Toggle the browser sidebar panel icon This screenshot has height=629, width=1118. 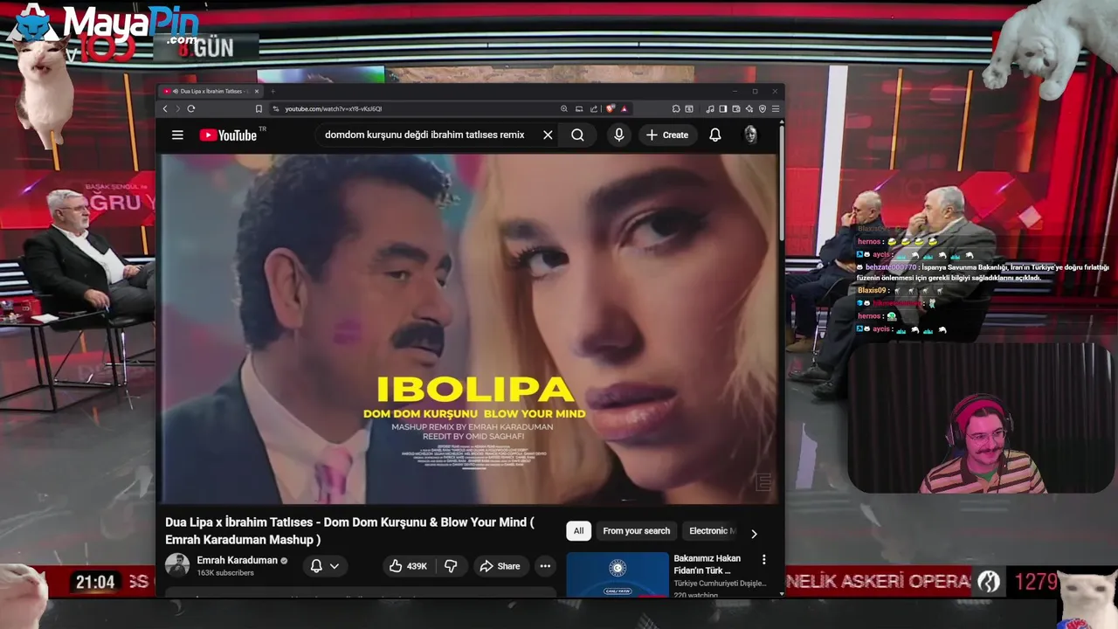pos(723,108)
